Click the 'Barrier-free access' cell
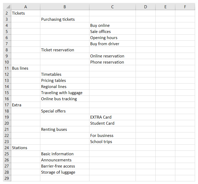Screen dimensions: 198x184 pos(65,166)
